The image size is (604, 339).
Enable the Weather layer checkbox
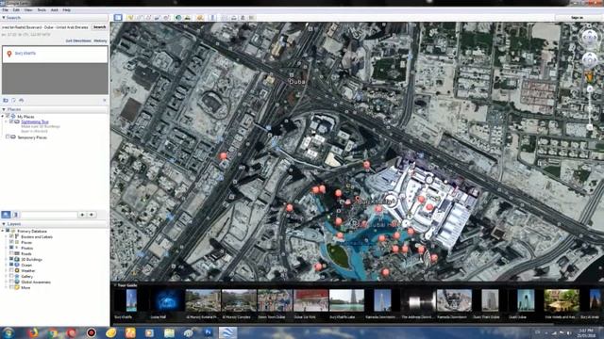11,270
